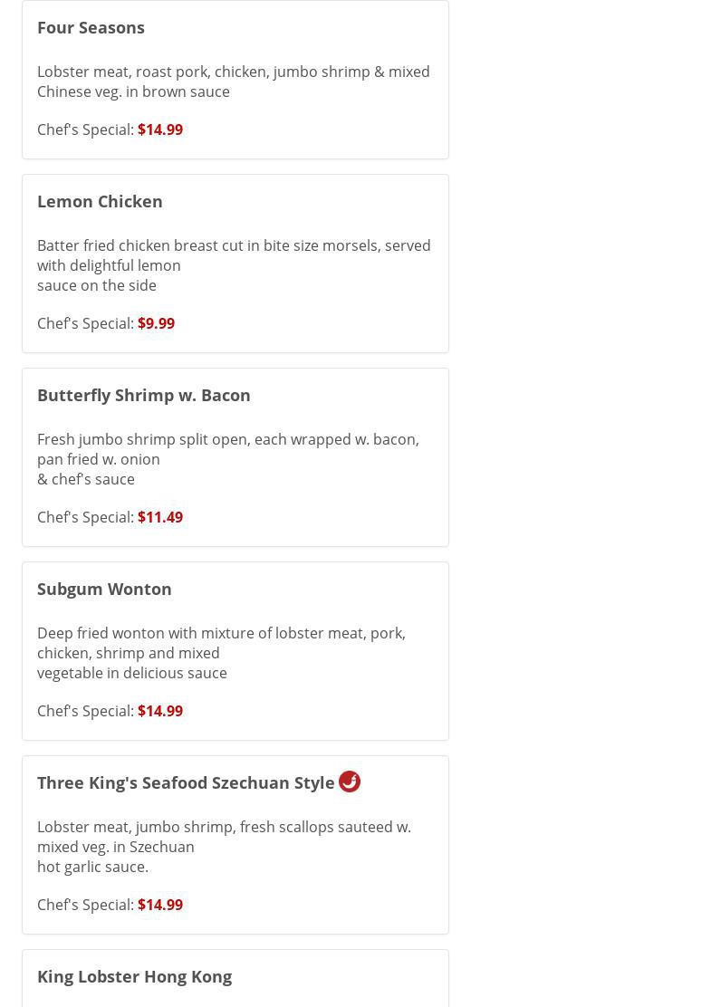Click the Butterfly Shrimp description text

point(227,458)
